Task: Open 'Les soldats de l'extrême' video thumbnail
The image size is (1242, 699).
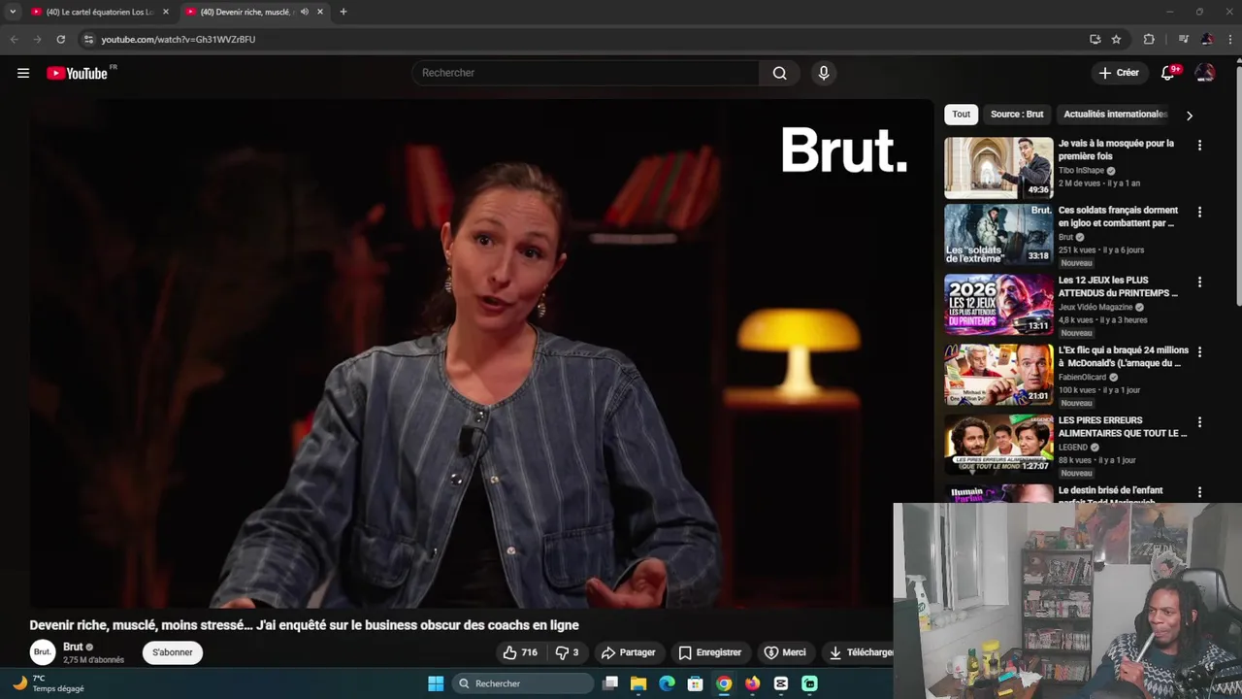Action: [x=998, y=235]
